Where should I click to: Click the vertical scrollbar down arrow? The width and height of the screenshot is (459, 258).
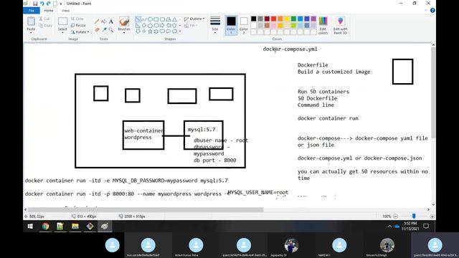[433, 204]
